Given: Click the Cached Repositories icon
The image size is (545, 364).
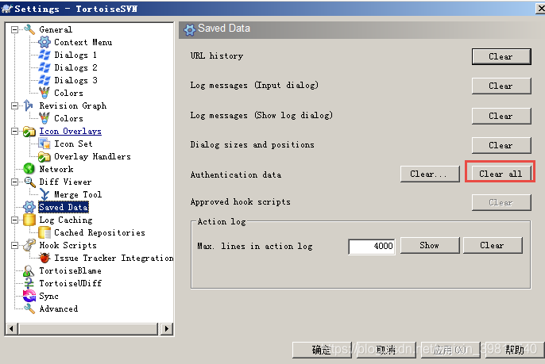Looking at the screenshot, I should pyautogui.click(x=44, y=232).
